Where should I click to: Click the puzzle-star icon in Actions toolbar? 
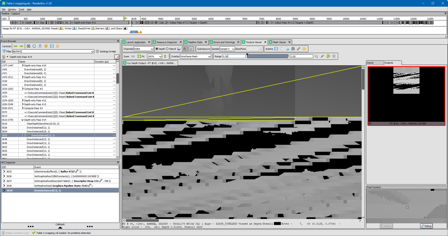[x=304, y=49]
